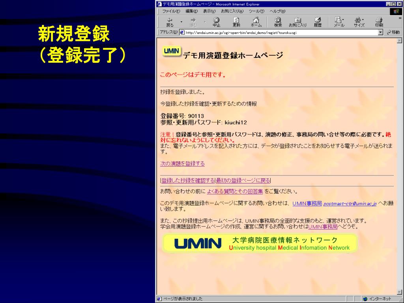The width and height of the screenshot is (404, 303).
Task: Click the Size (サイズ) toolbar icon
Action: coord(359,22)
